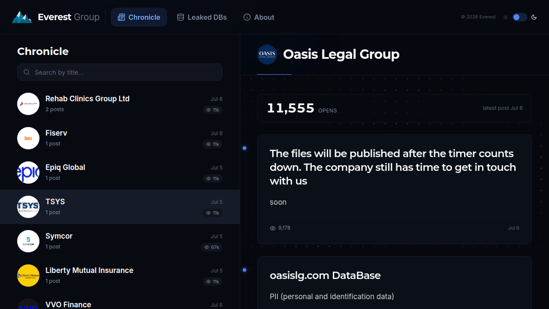The width and height of the screenshot is (549, 309).
Task: Select the TSYS entry
Action: pos(120,207)
